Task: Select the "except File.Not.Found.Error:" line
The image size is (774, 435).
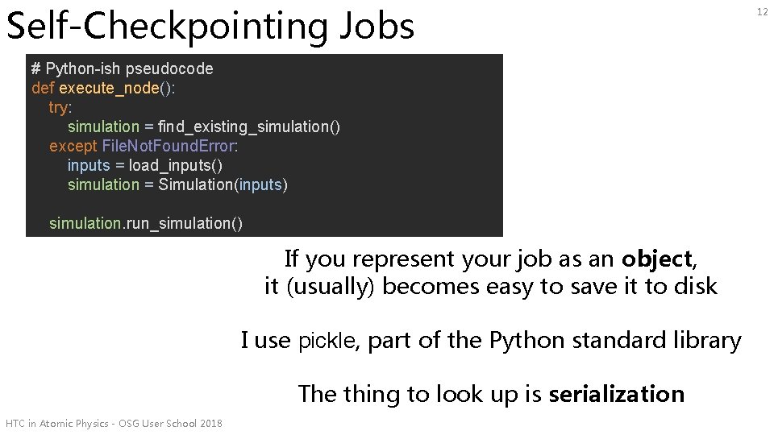Action: click(x=144, y=146)
